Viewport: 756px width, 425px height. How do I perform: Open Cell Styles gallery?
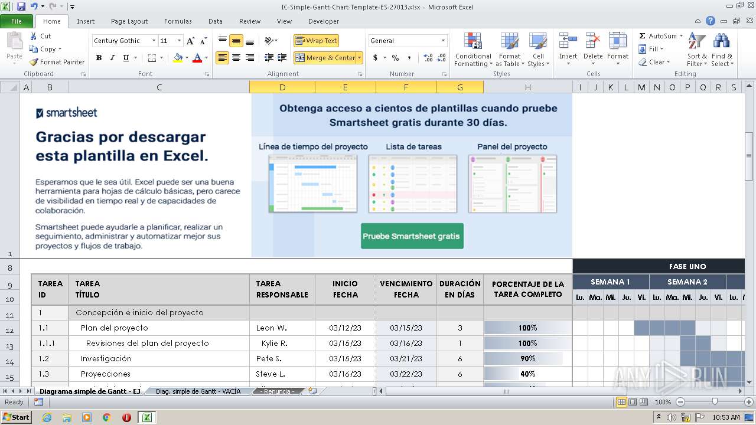tap(538, 50)
